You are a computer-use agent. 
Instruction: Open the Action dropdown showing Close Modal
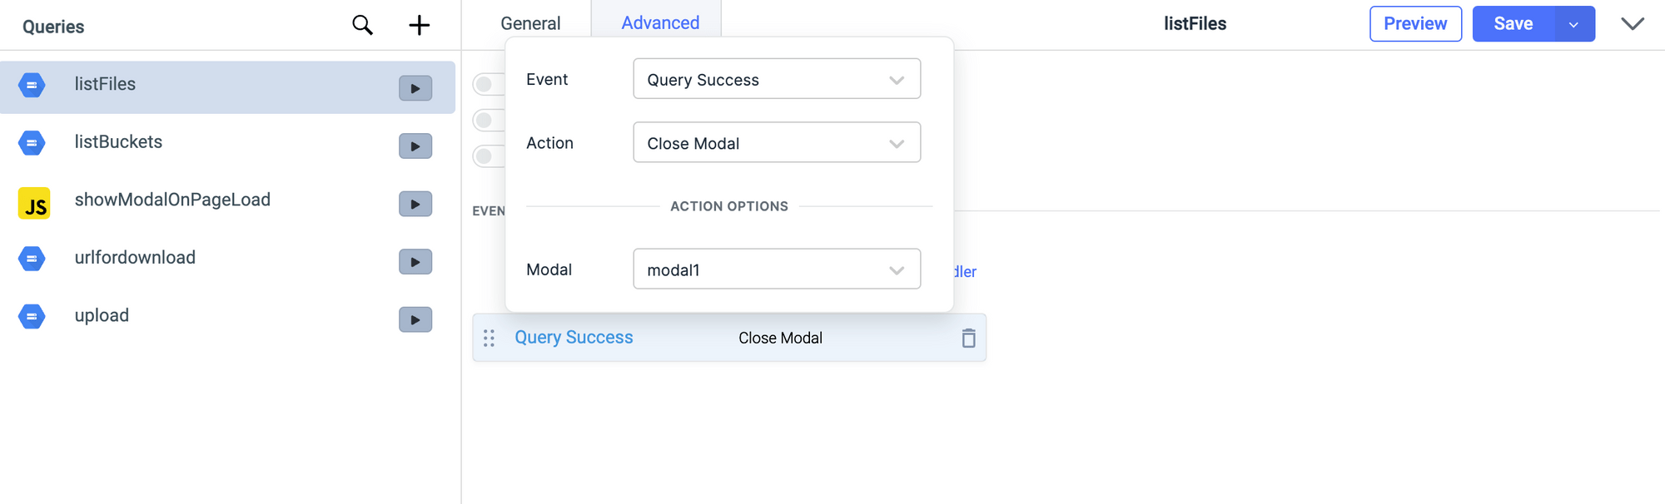(776, 142)
